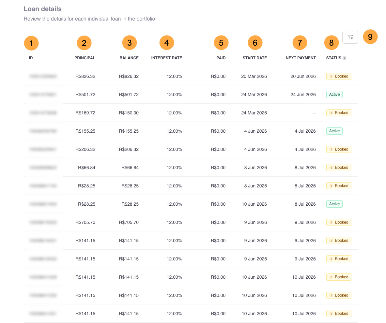Click the Active badge in R$28.25 row

[x=334, y=204]
